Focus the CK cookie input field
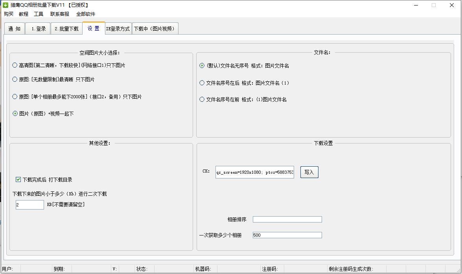 [254, 172]
